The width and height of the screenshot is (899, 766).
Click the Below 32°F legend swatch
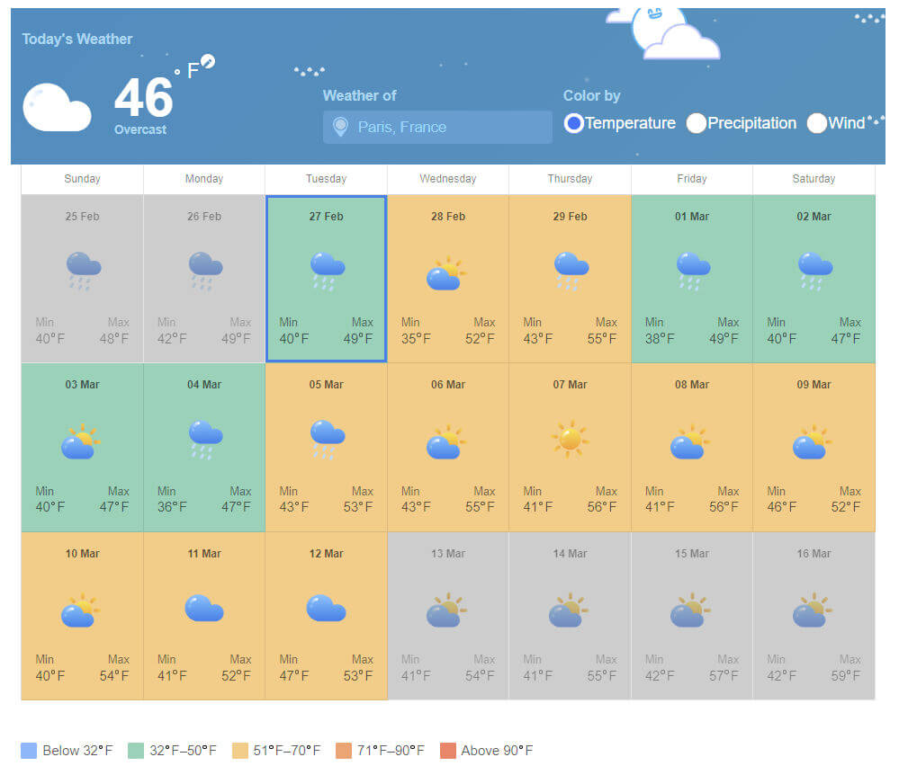click(x=29, y=751)
